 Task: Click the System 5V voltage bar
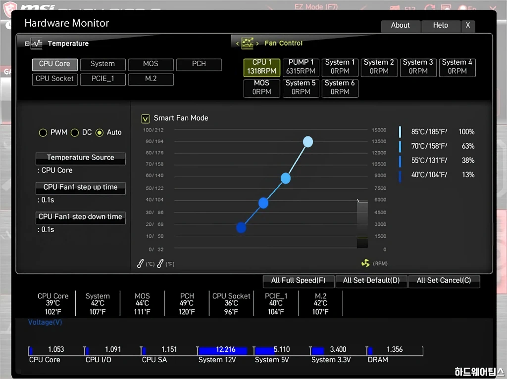click(264, 351)
